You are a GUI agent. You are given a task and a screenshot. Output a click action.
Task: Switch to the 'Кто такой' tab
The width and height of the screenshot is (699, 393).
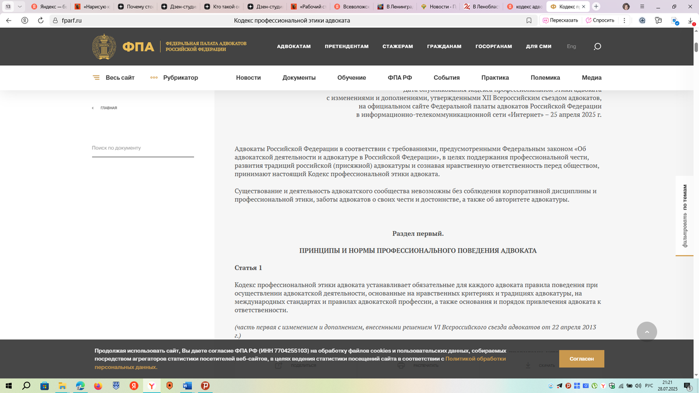point(221,6)
